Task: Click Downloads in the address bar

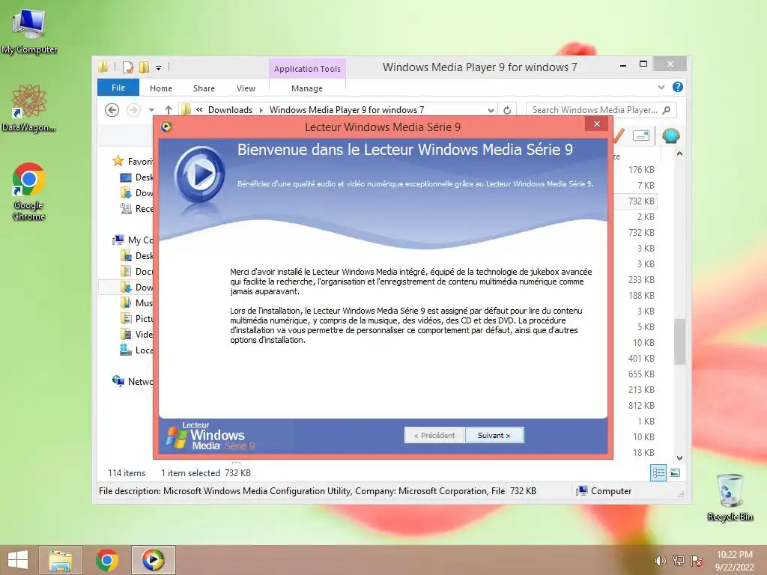Action: (231, 110)
